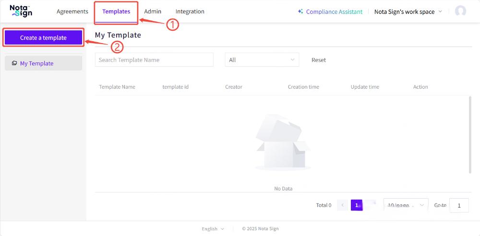Open the 10/page size dropdown
The width and height of the screenshot is (480, 236).
coord(406,205)
